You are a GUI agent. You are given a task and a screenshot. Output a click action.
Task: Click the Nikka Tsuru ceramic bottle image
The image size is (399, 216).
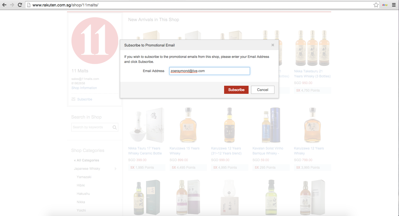coord(147,125)
